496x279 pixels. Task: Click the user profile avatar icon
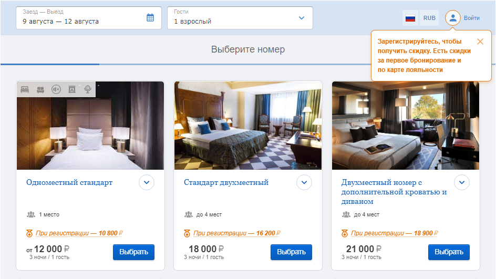[453, 18]
